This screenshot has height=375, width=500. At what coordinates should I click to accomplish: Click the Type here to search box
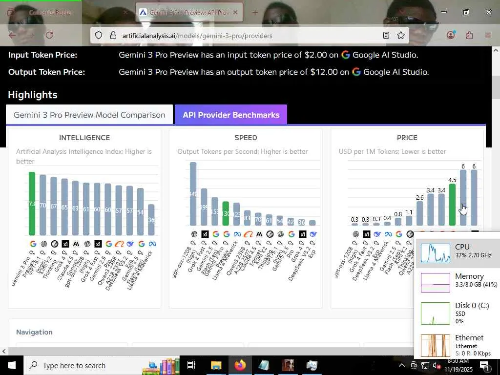[x=102, y=365]
